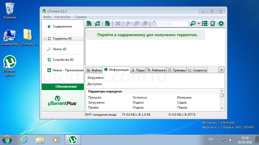Click the Remove torrent X icon
The image size is (259, 145).
[x=118, y=24]
